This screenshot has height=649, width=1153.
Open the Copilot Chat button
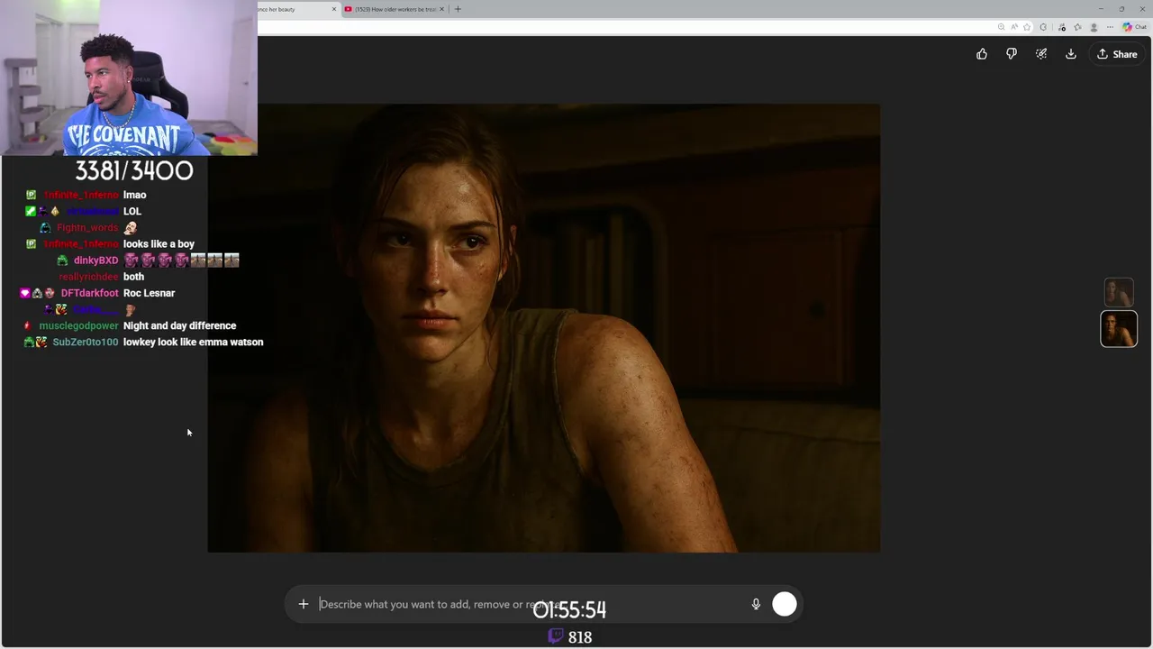[1134, 27]
